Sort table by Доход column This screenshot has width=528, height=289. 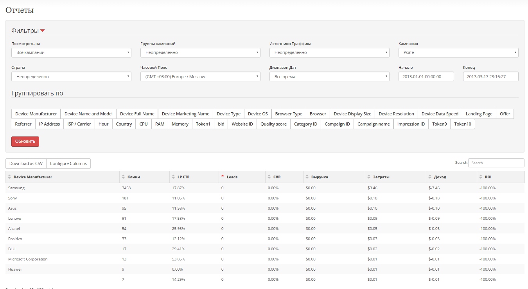pos(452,177)
